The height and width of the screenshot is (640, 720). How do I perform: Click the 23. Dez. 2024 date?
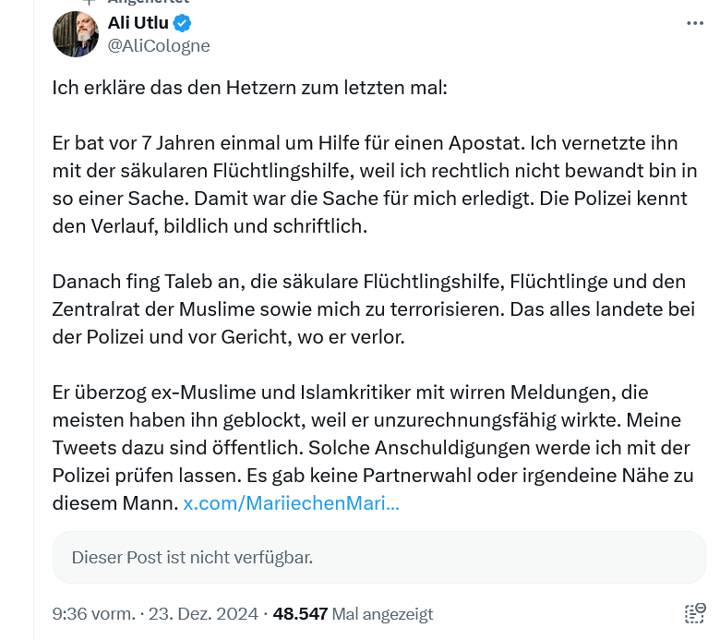(204, 613)
